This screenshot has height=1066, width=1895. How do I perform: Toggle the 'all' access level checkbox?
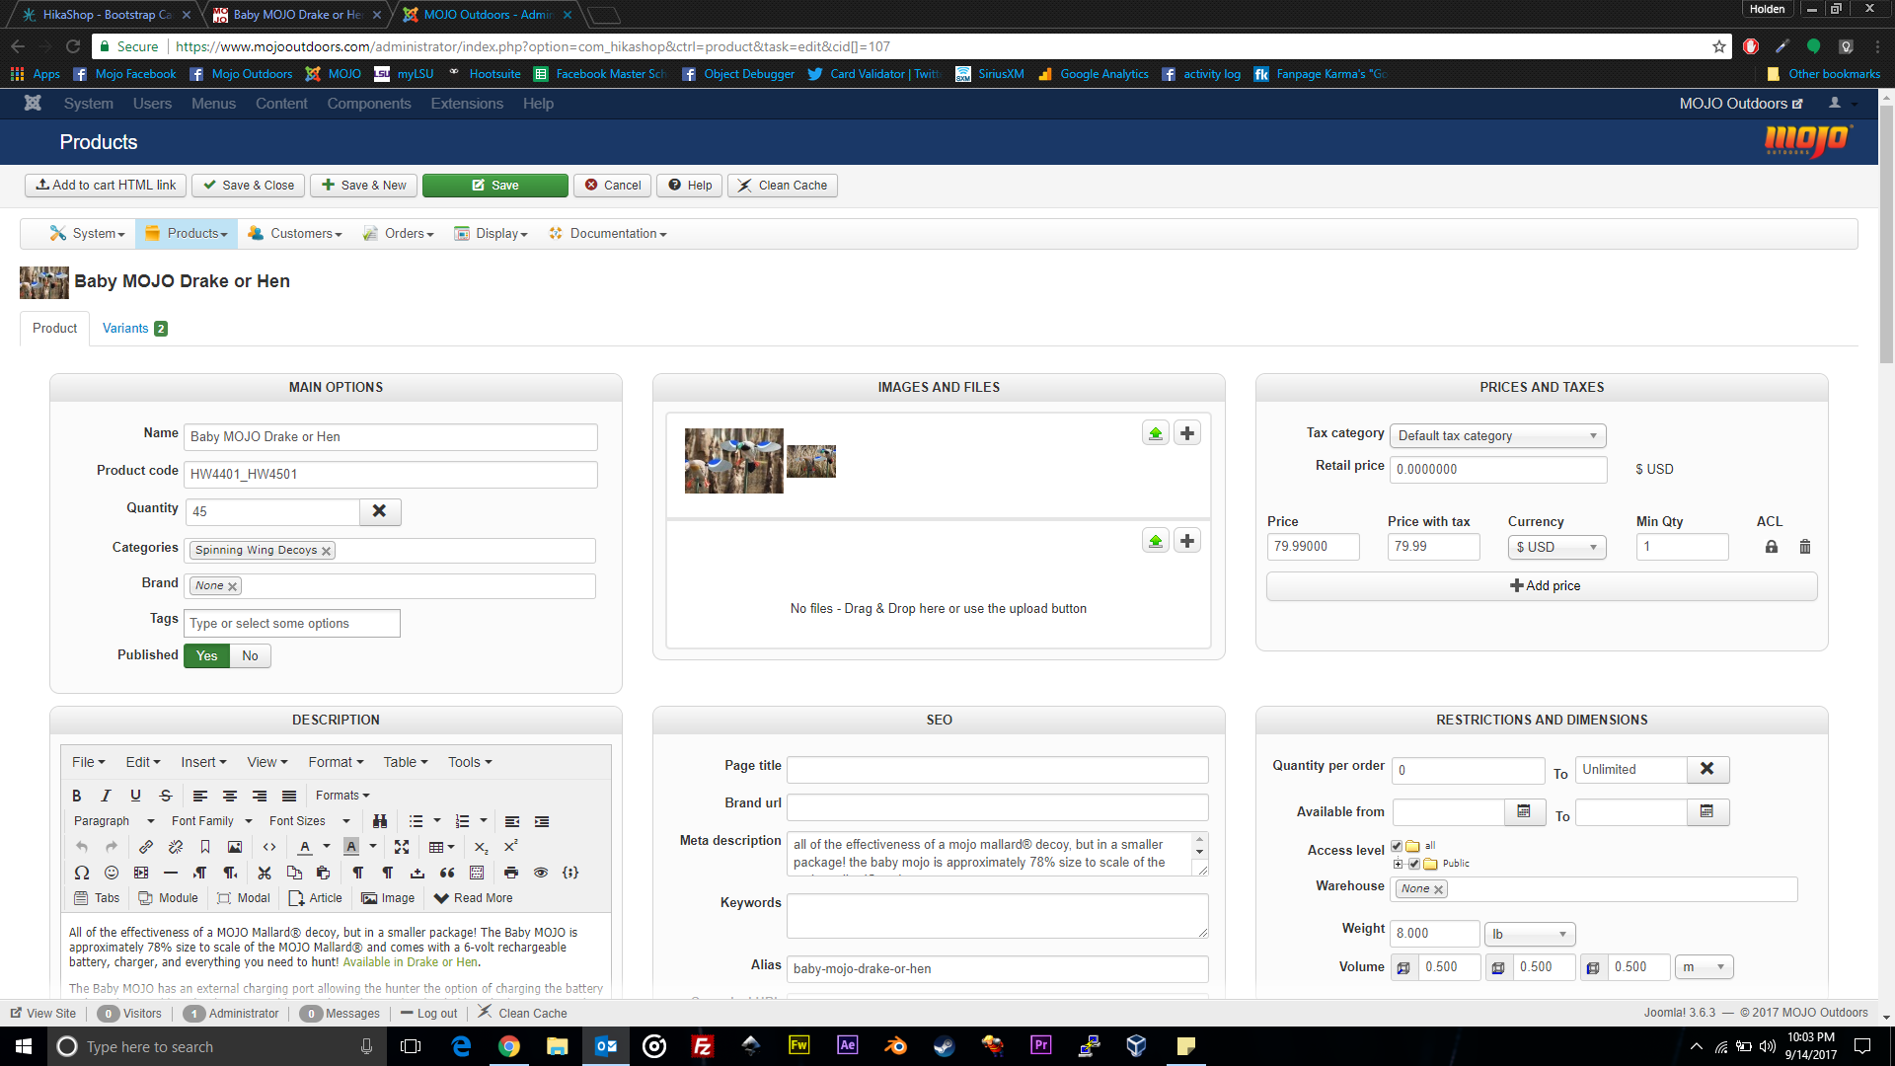1397,846
